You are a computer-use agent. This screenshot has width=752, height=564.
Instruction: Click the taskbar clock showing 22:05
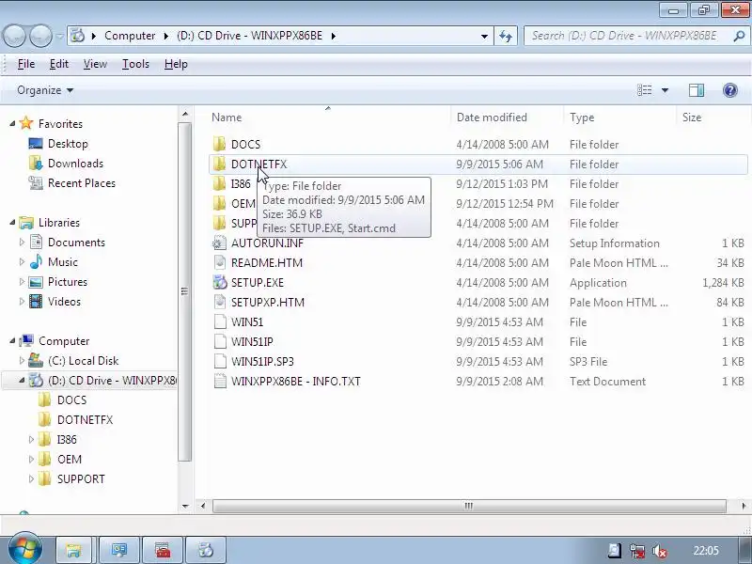coord(706,550)
